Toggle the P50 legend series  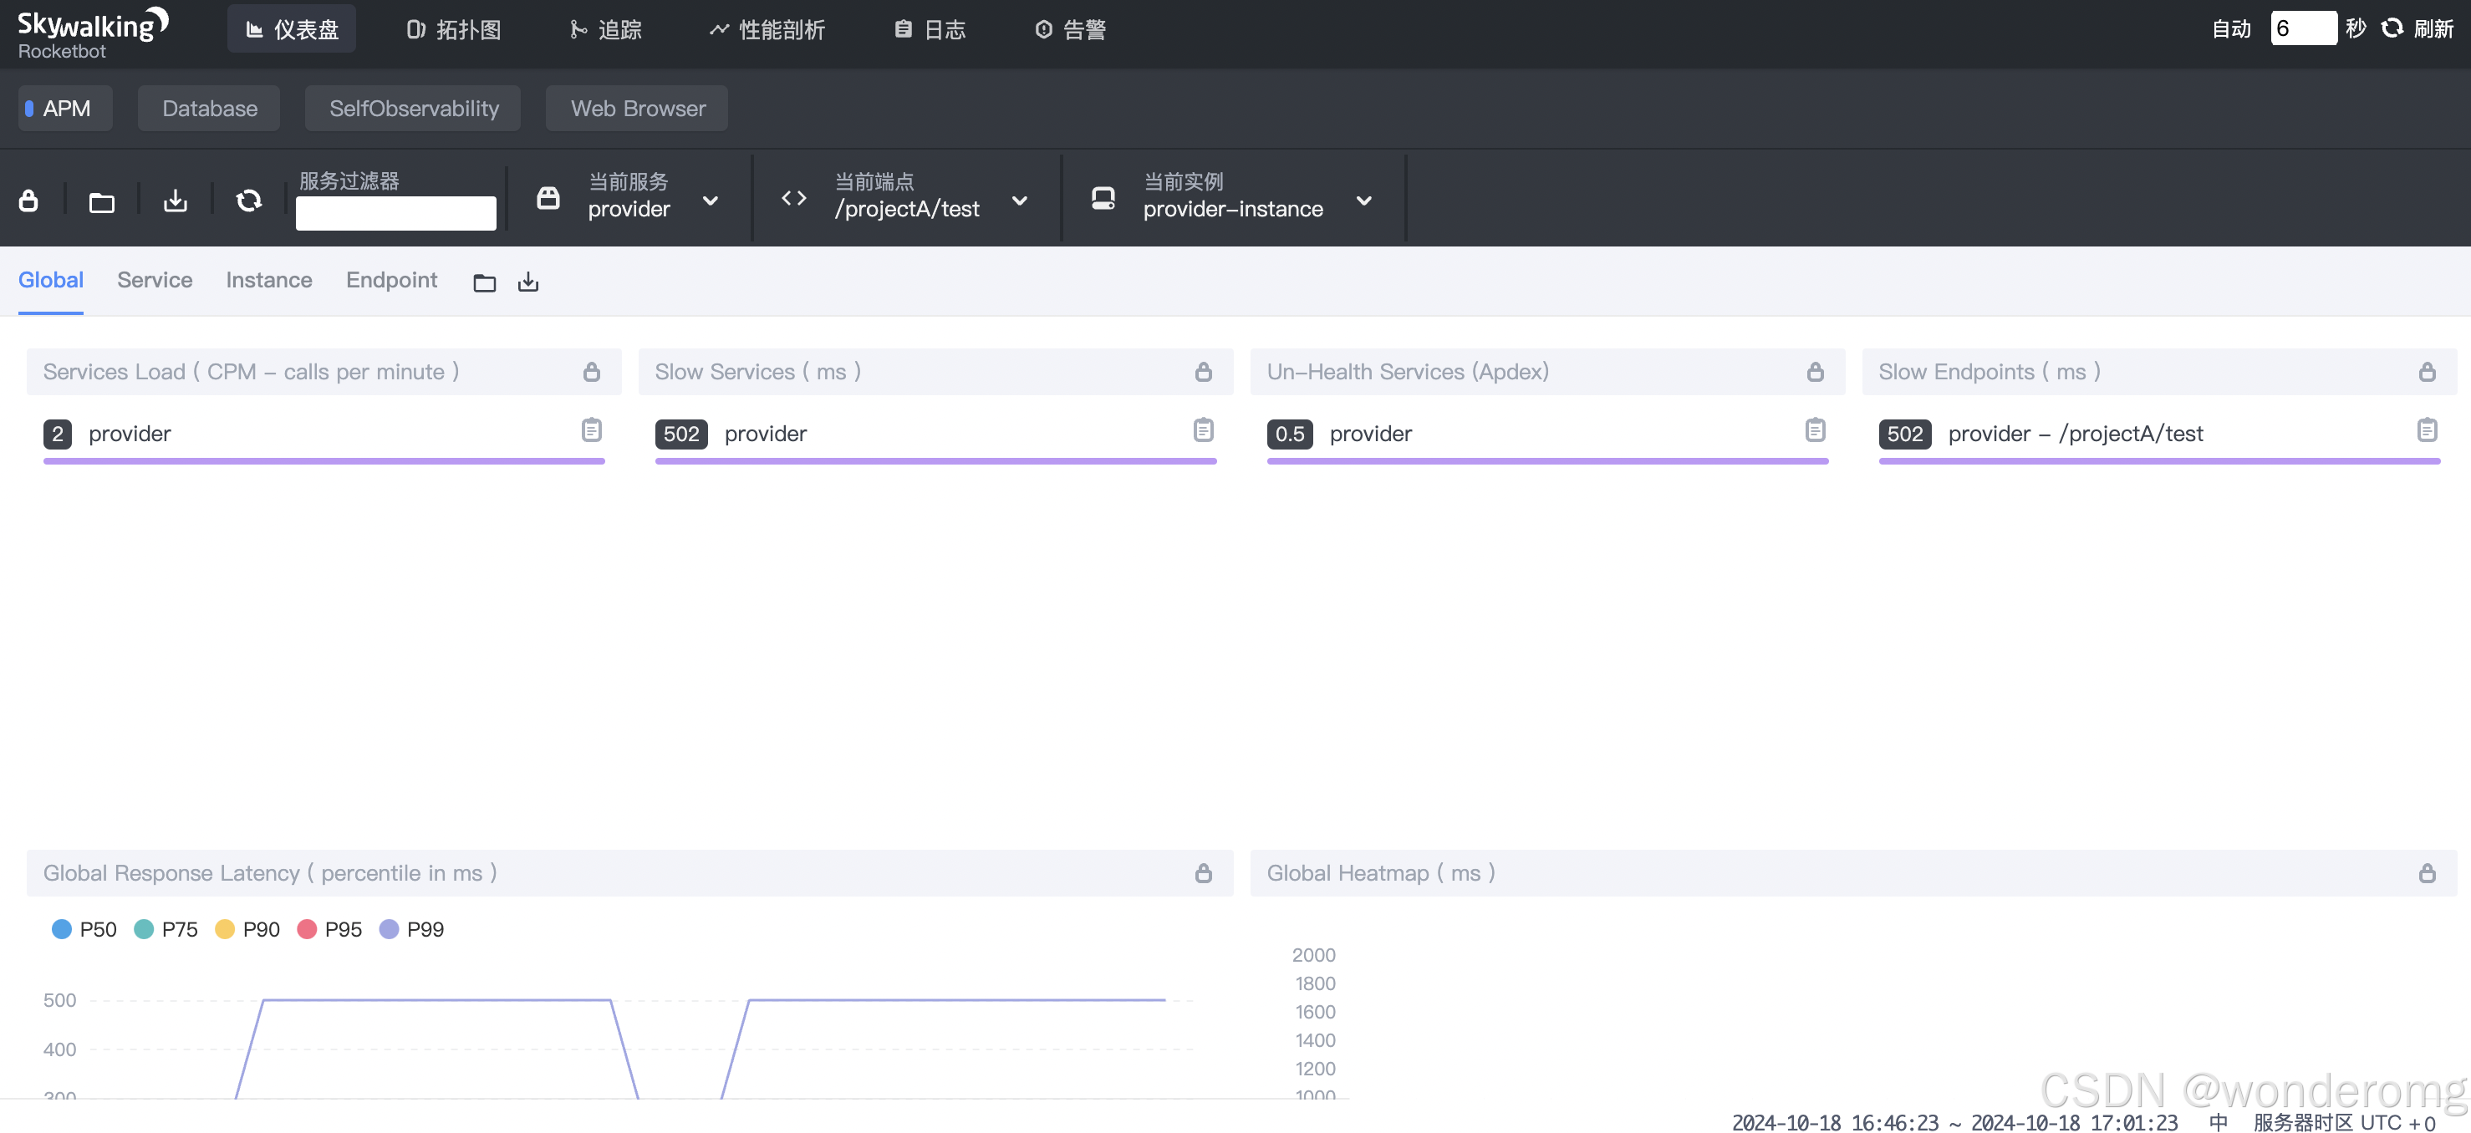click(84, 929)
